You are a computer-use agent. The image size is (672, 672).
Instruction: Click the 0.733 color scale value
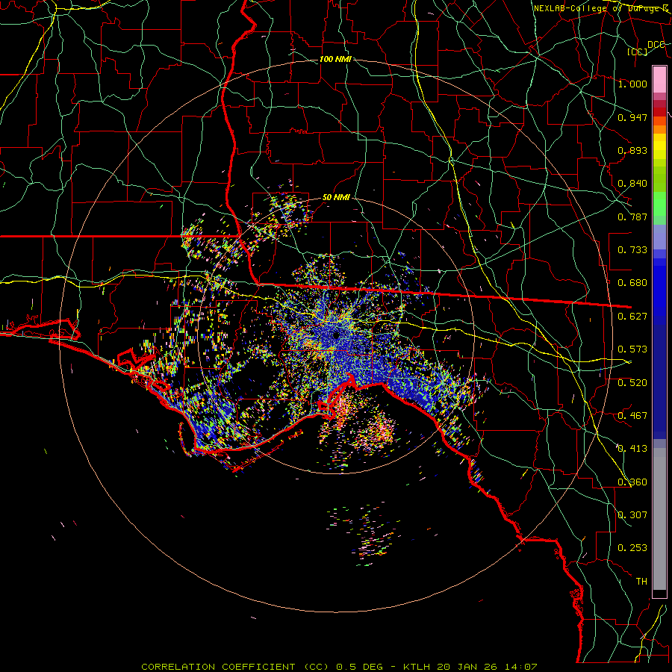632,250
